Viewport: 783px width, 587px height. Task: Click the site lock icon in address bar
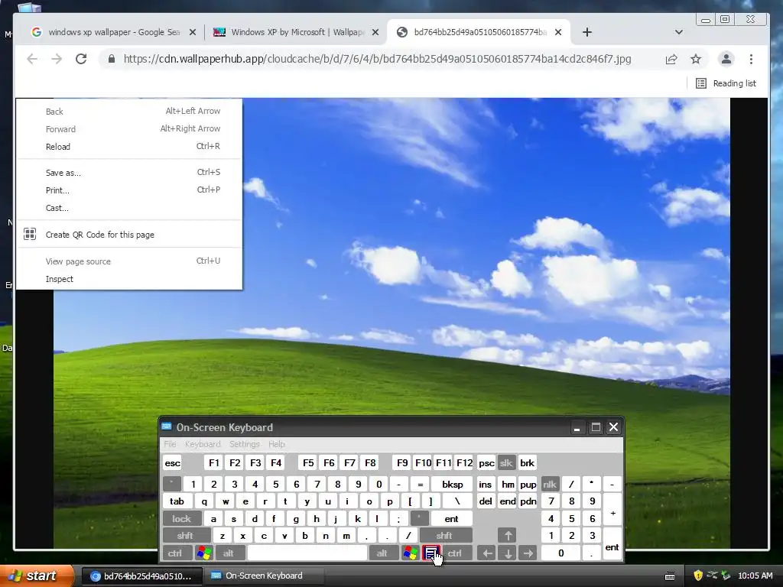click(x=112, y=59)
